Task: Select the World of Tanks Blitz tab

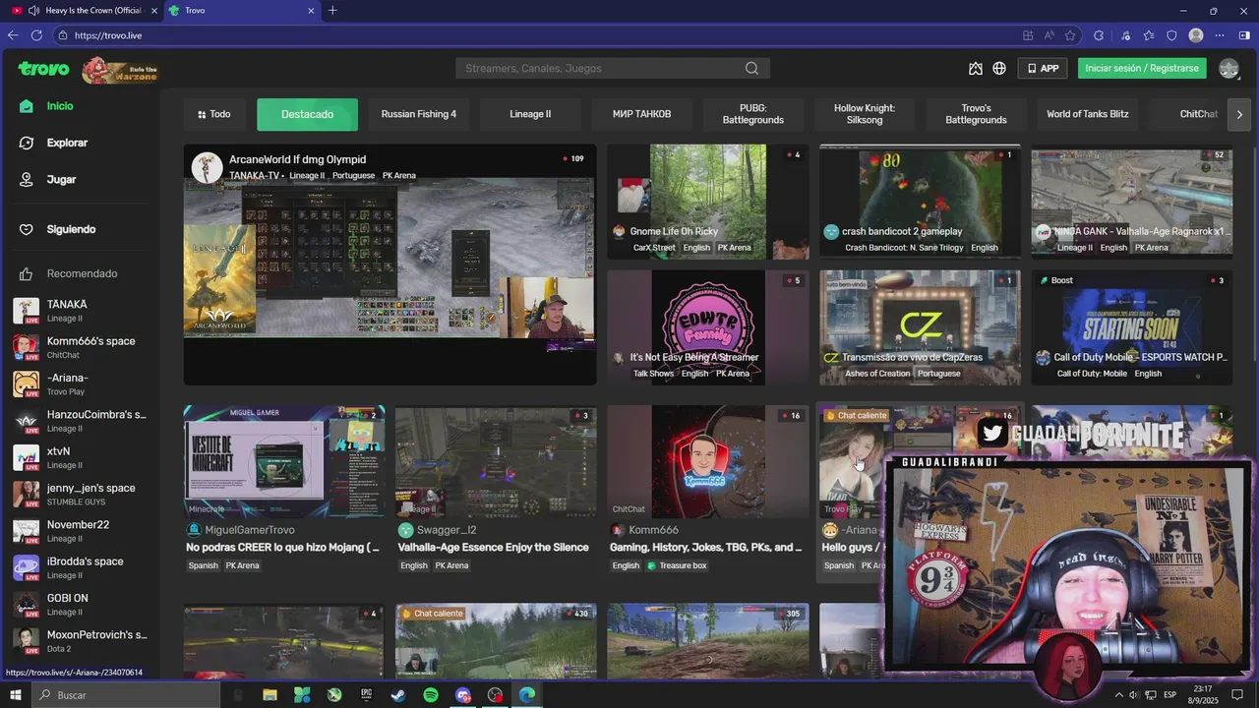Action: coord(1088,114)
